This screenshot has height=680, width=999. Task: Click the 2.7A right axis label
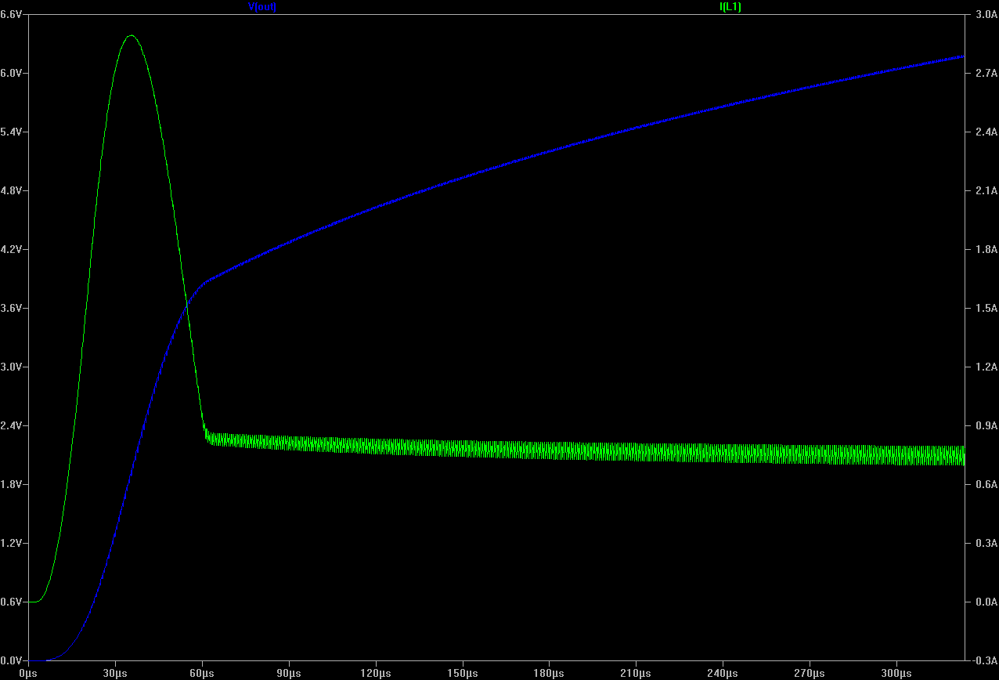[986, 74]
